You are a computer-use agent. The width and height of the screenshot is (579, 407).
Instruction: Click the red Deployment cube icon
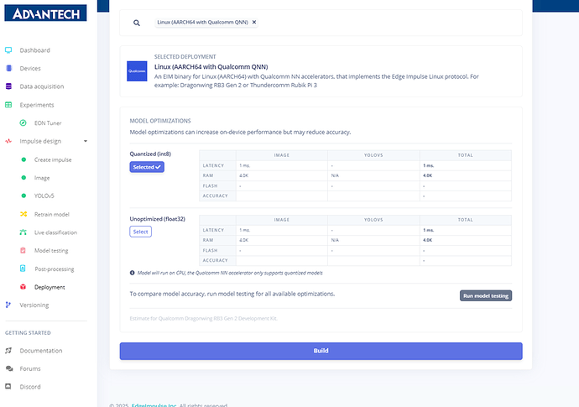pos(23,287)
